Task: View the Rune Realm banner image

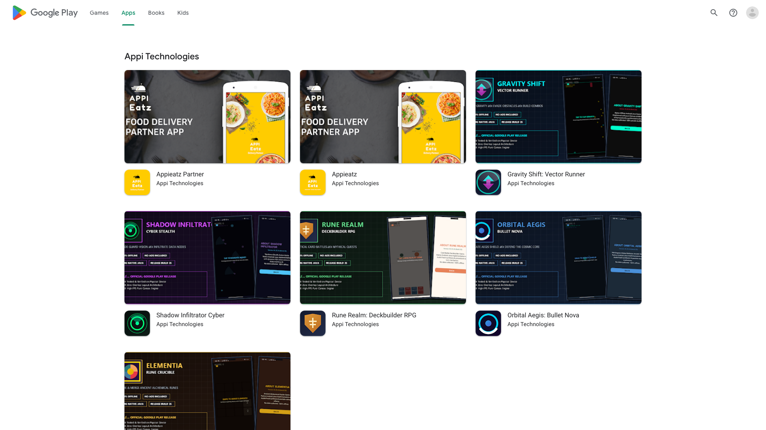Action: tap(383, 258)
